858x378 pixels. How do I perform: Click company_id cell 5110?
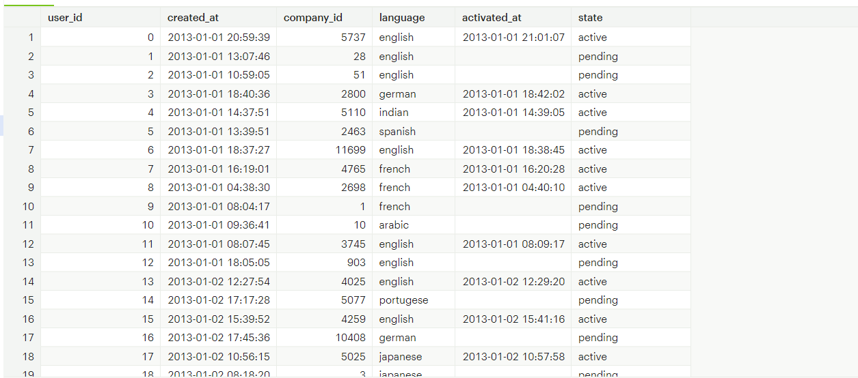pyautogui.click(x=325, y=113)
